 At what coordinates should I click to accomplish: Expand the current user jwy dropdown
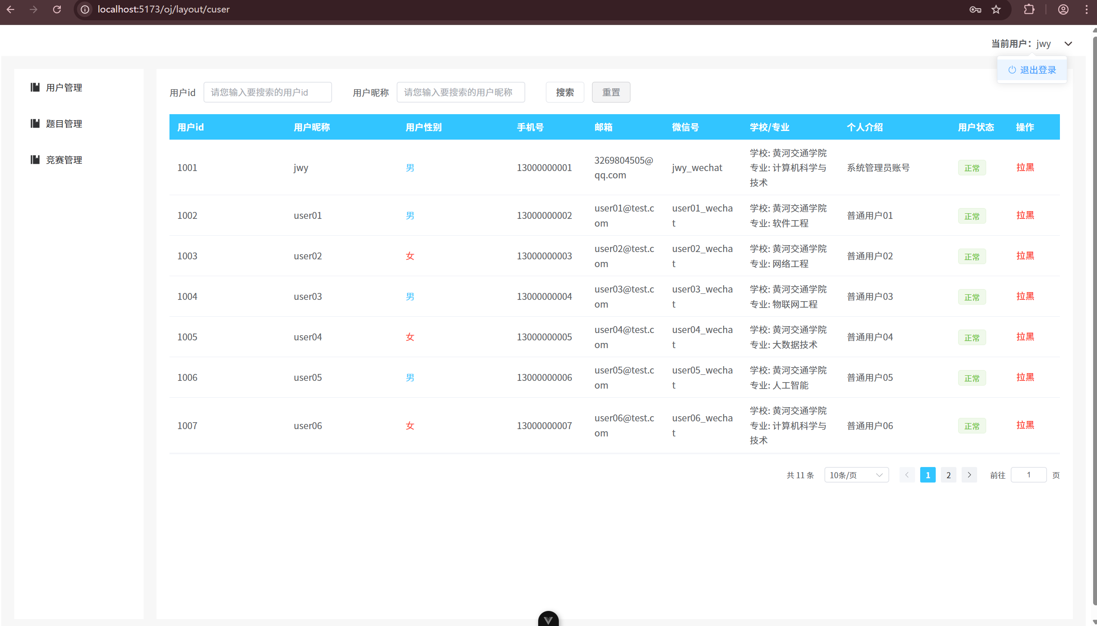point(1068,44)
